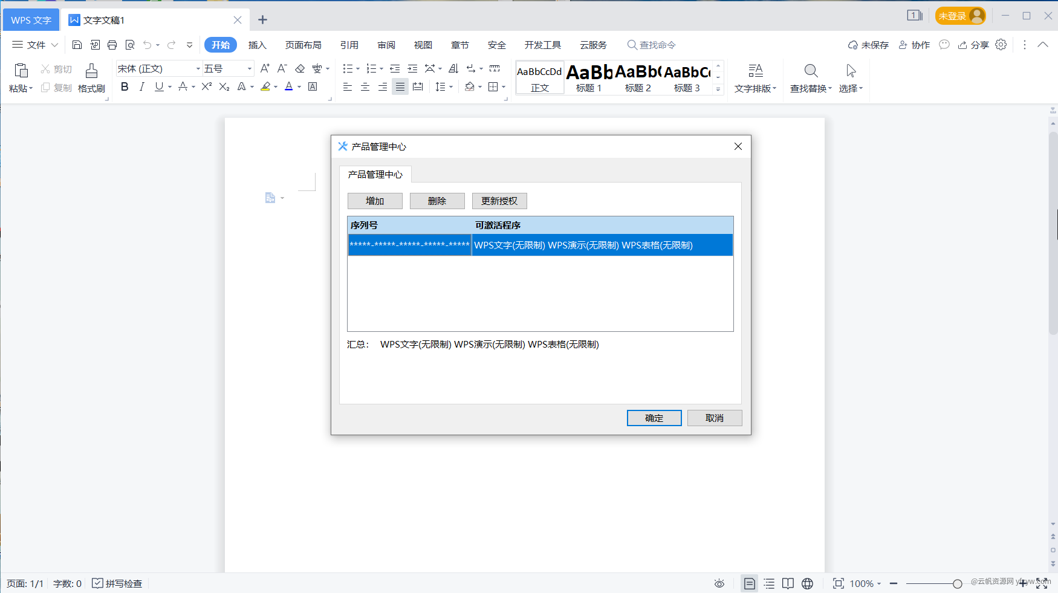Set left text alignment
This screenshot has height=593, width=1058.
pos(348,86)
